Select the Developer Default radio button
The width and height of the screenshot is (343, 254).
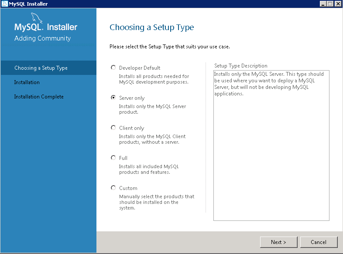coord(113,68)
